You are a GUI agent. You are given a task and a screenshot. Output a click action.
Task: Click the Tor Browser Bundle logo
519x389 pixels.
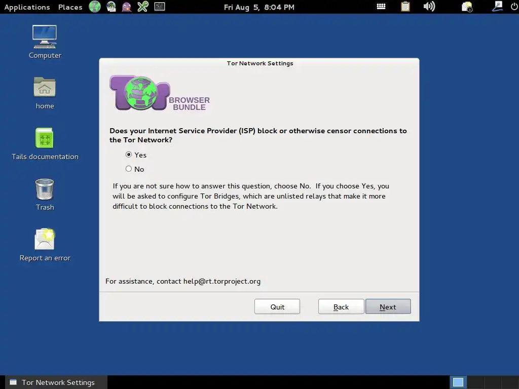160,93
